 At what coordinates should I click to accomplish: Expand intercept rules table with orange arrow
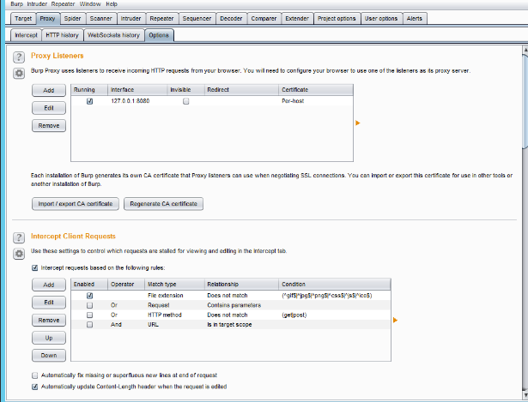tap(395, 320)
